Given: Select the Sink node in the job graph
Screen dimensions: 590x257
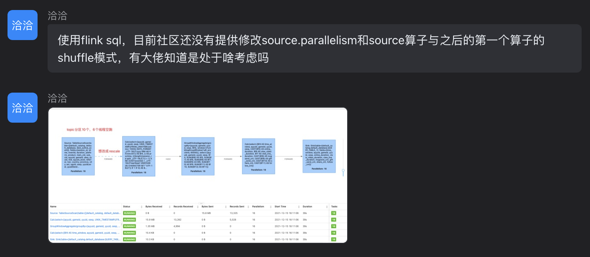Looking at the screenshot, I should (320, 156).
